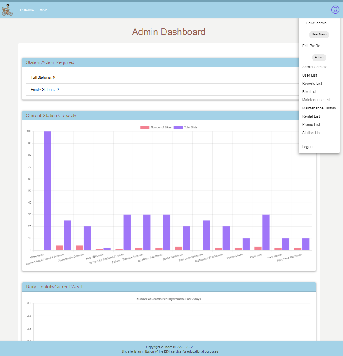Open the User List
Viewport: 343px width, 356px height.
click(x=310, y=75)
